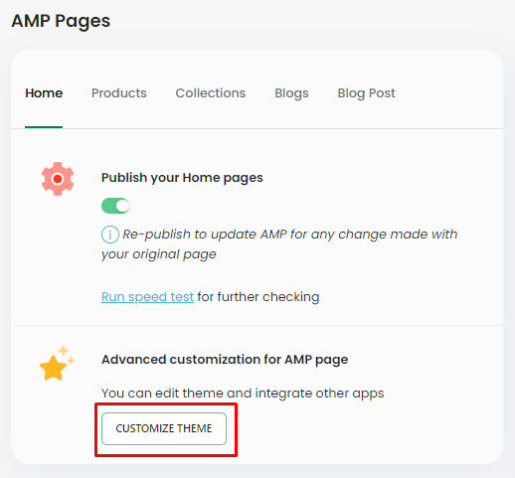The image size is (515, 478).
Task: Open the Collections tab
Action: pyautogui.click(x=211, y=93)
